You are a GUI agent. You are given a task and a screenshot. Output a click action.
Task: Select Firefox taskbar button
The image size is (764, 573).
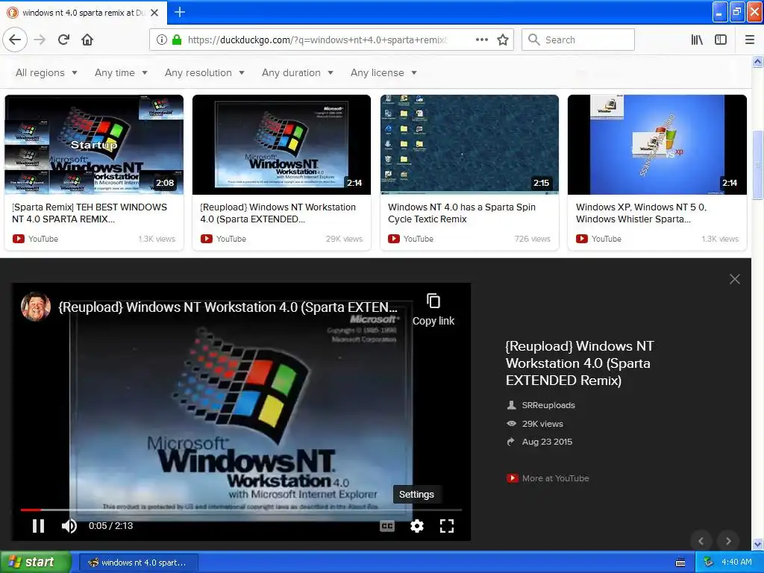(138, 563)
